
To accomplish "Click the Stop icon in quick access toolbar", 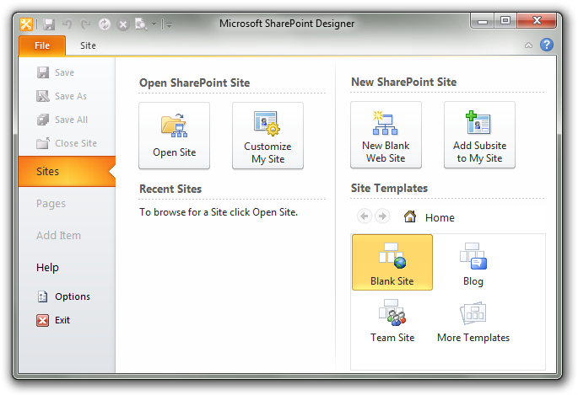I will (x=123, y=24).
